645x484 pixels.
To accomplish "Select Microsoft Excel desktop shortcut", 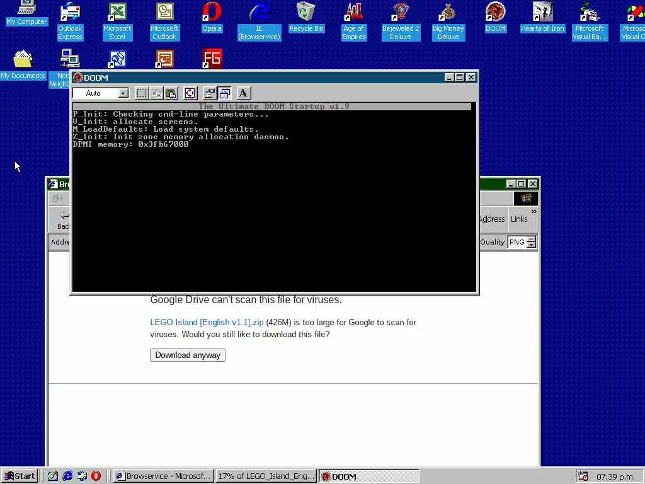I will pos(117,21).
